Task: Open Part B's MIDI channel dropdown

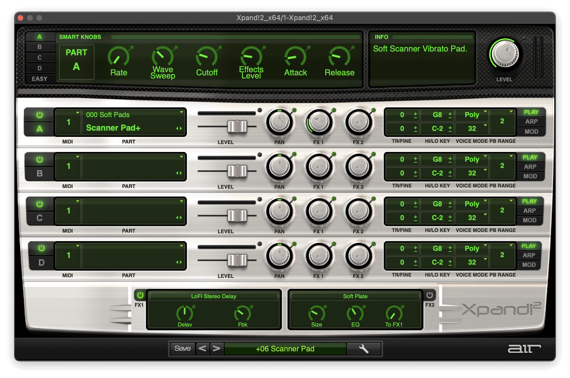Action: click(x=69, y=166)
